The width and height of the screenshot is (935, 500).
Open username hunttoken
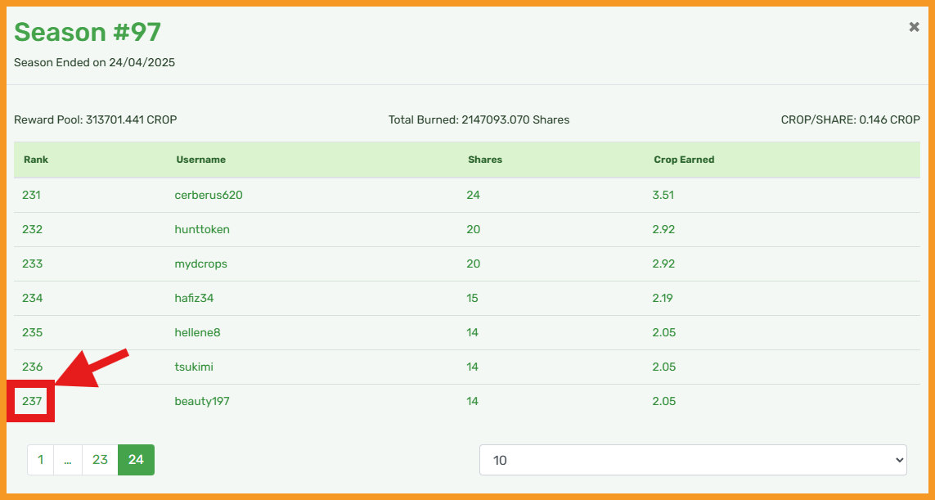coord(202,230)
